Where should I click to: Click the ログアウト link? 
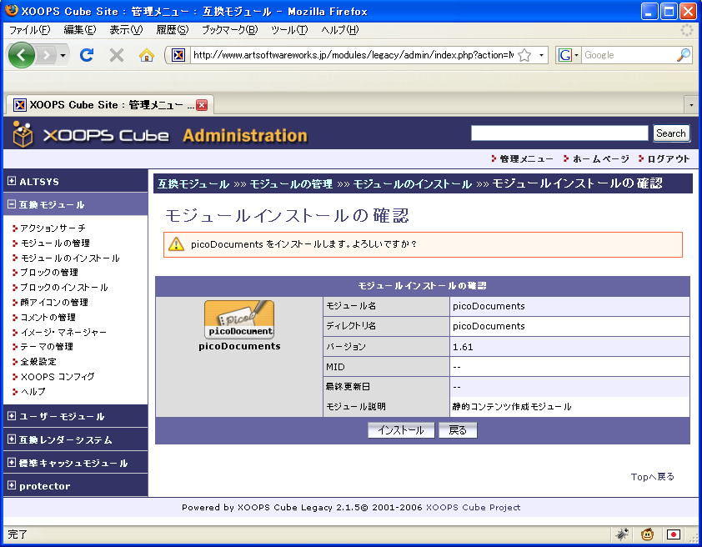(669, 159)
